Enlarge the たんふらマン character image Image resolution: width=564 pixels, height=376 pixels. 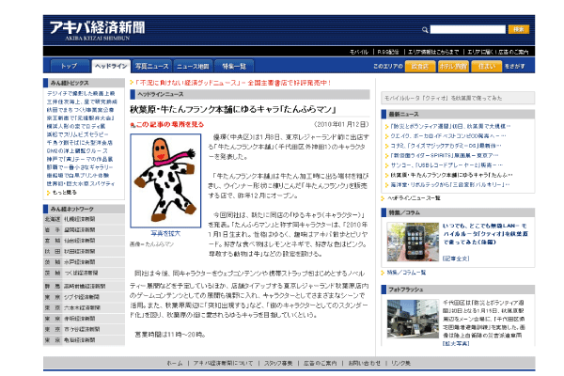click(x=165, y=180)
